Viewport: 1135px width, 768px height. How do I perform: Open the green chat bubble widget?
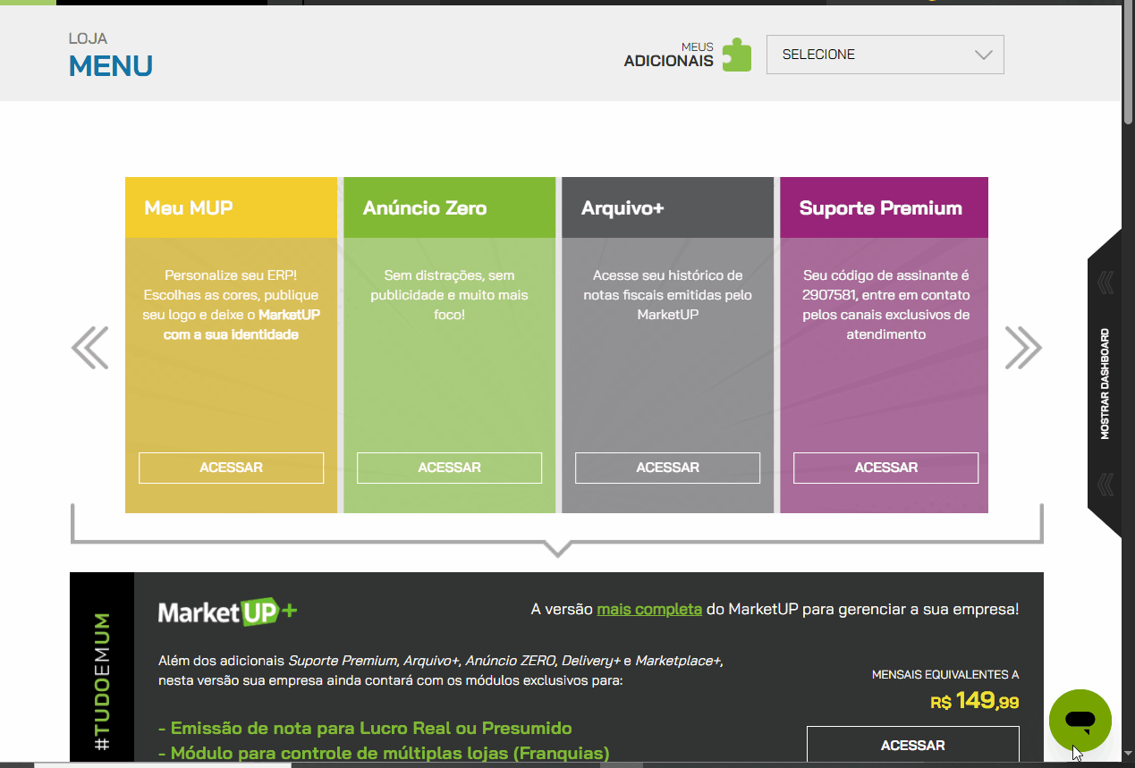tap(1080, 720)
